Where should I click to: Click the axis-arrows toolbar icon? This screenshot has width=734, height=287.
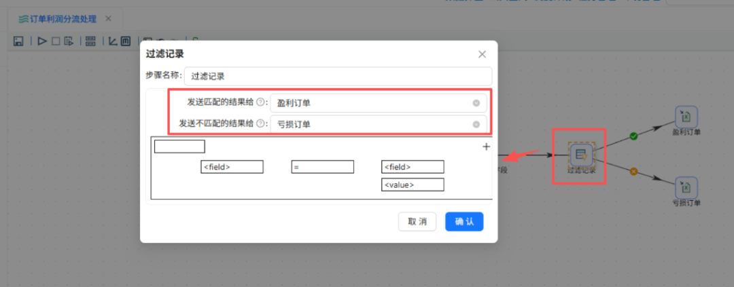click(113, 41)
